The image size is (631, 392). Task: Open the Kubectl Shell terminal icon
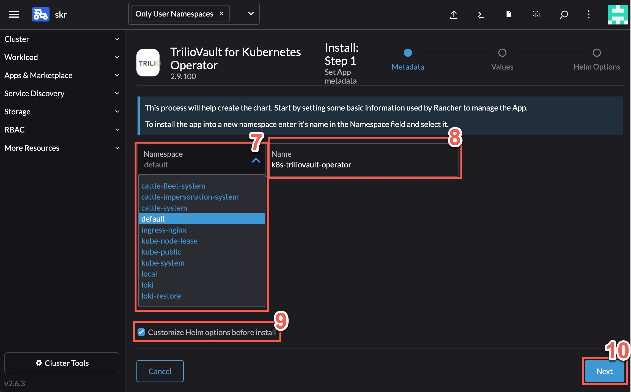481,14
